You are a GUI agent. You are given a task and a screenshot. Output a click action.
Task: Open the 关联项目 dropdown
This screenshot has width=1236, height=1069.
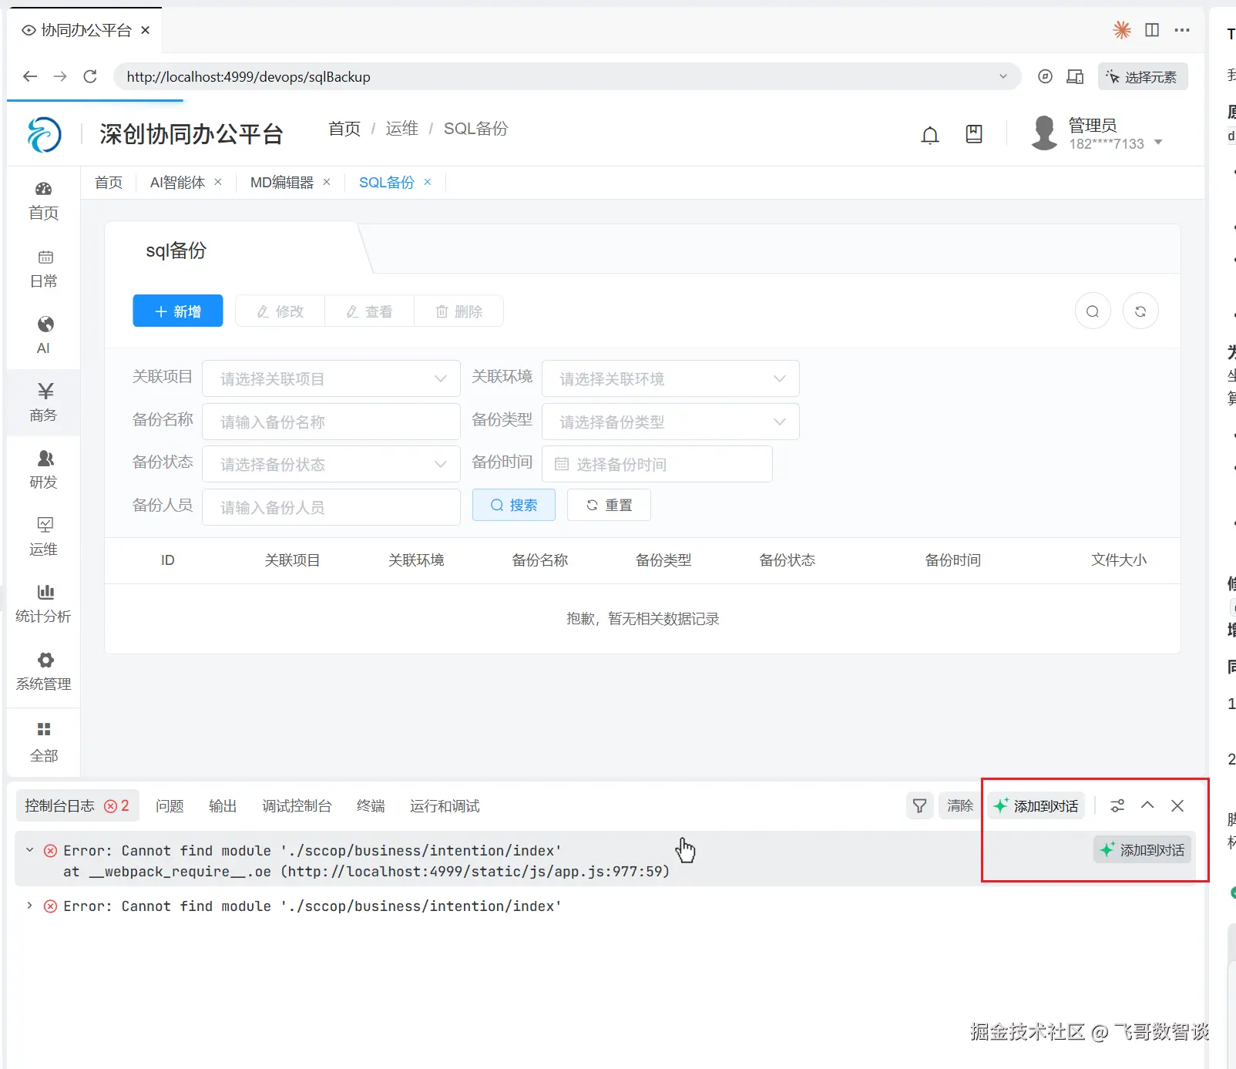click(331, 378)
